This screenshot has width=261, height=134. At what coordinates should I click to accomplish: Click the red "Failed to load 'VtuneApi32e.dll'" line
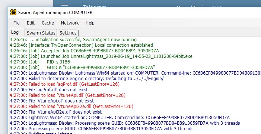tap(71, 107)
